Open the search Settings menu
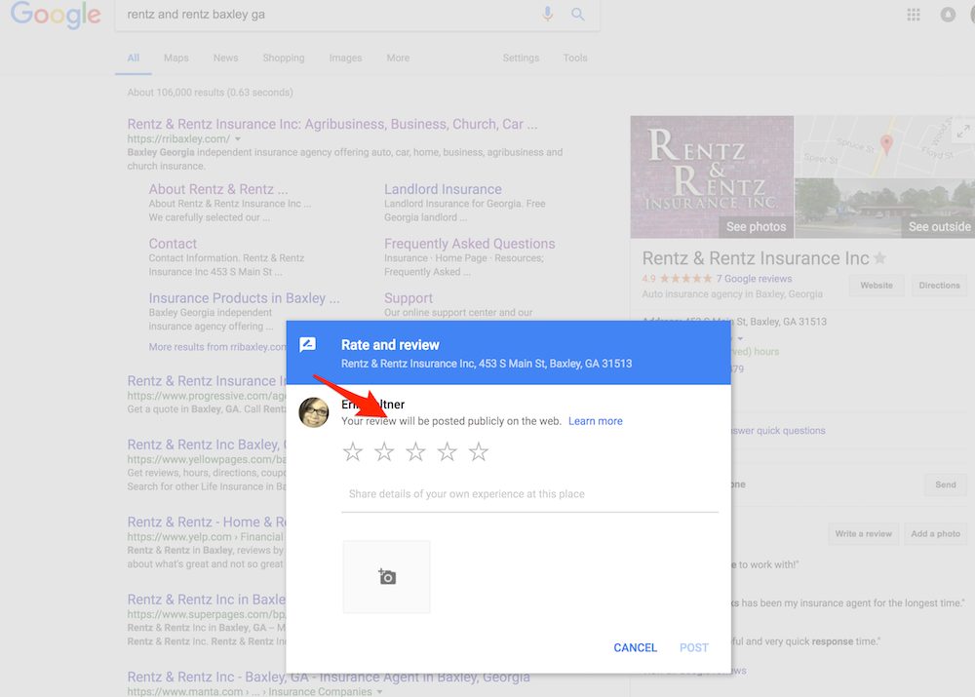The height and width of the screenshot is (697, 975). pyautogui.click(x=521, y=58)
